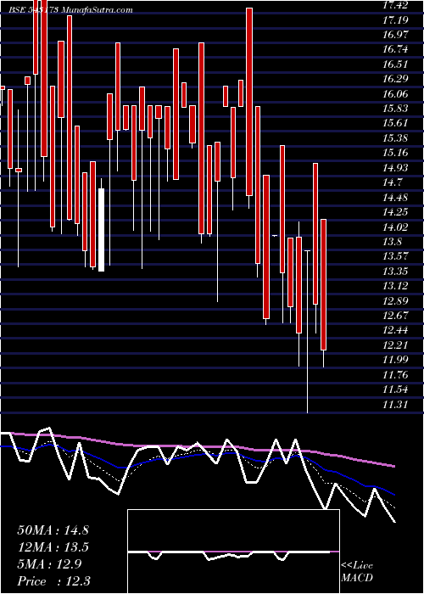424x594 pixels.
Task: Click inside the MACD histogram panel
Action: click(233, 552)
